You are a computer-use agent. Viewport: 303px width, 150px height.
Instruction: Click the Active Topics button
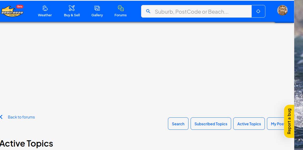(x=249, y=123)
